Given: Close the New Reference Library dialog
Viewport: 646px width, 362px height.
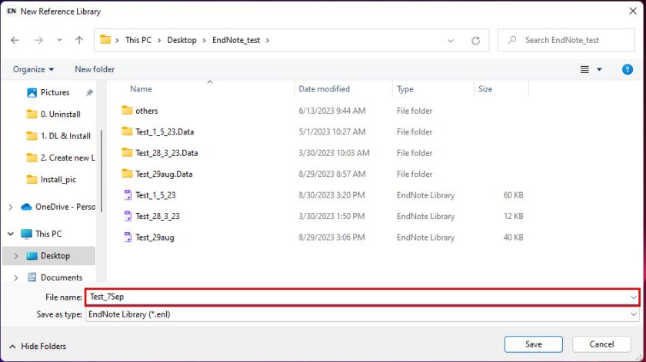Looking at the screenshot, I should click(633, 11).
